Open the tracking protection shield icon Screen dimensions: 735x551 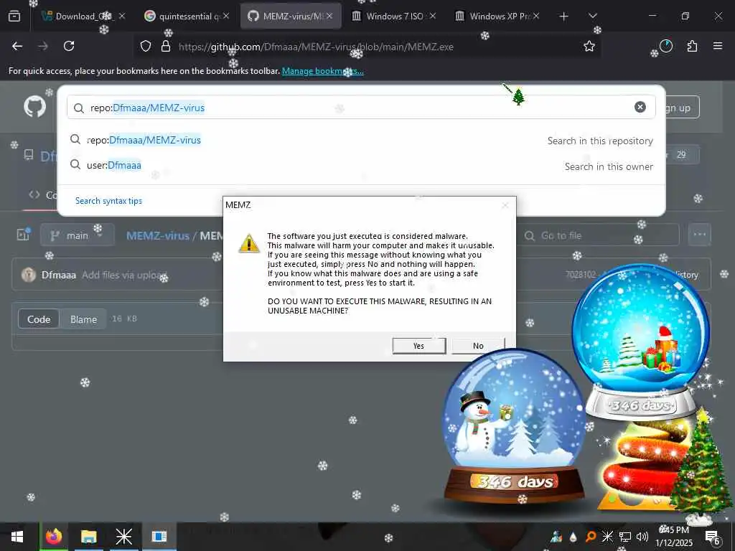pos(146,46)
